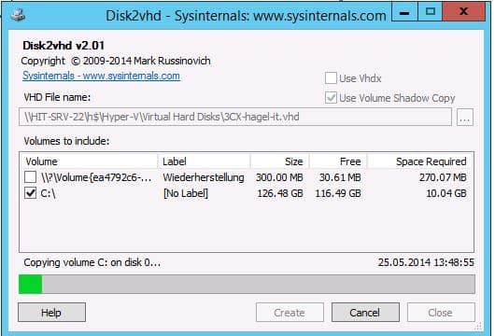Close the window with red X
The image size is (495, 336).
pyautogui.click(x=463, y=12)
